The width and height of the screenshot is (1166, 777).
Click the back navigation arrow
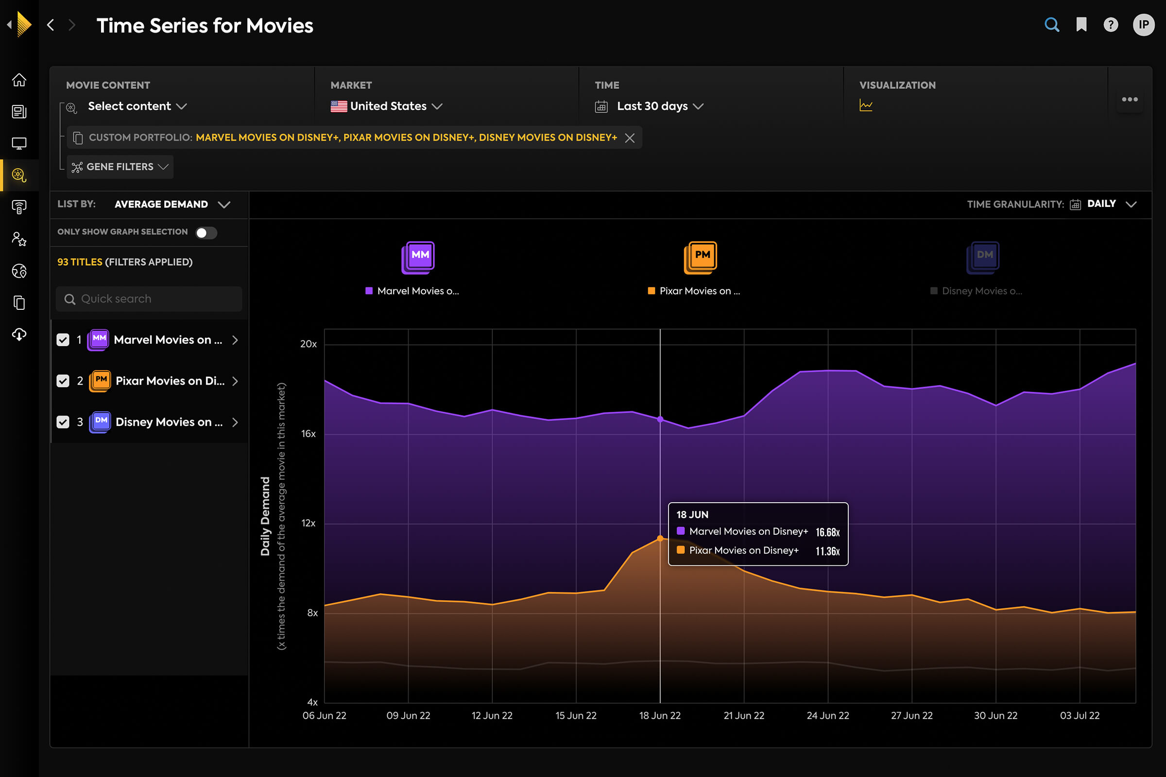pos(51,25)
